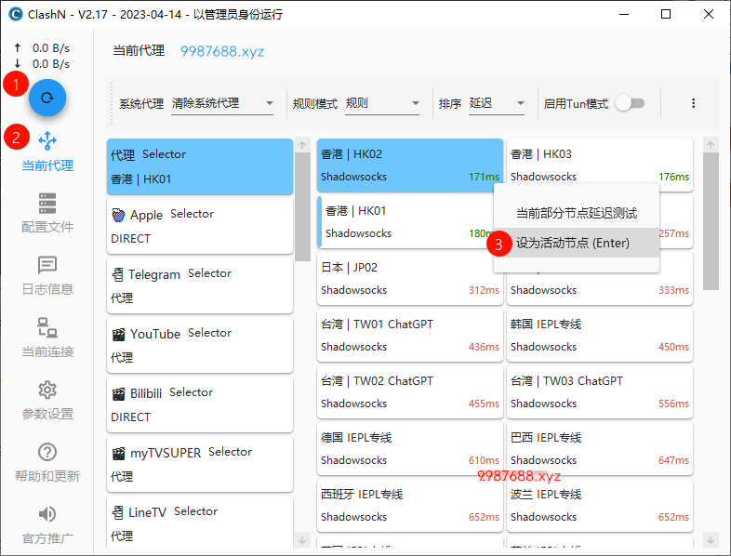Select the 代理 Selector group card
Image resolution: width=731 pixels, height=556 pixels.
[200, 166]
